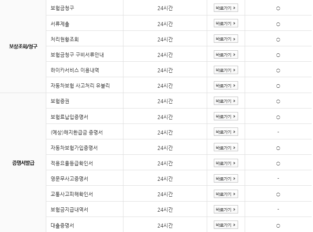Go to 영문무사고증명서 via 바로가기

click(226, 179)
